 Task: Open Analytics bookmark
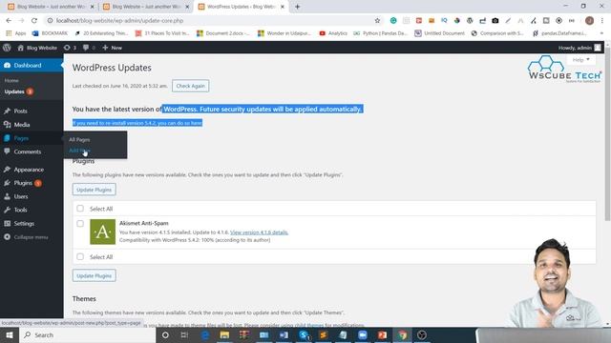pos(333,33)
